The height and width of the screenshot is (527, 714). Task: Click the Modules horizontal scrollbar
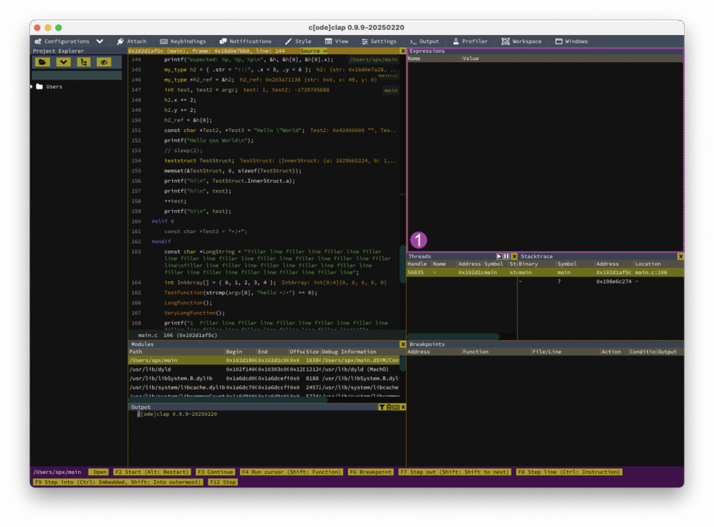228,400
